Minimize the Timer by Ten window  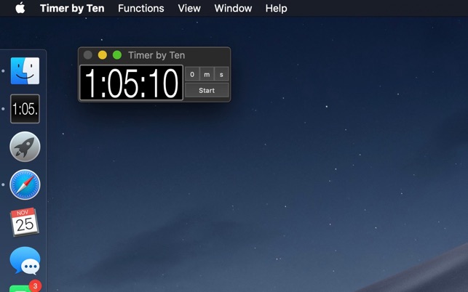(x=103, y=55)
